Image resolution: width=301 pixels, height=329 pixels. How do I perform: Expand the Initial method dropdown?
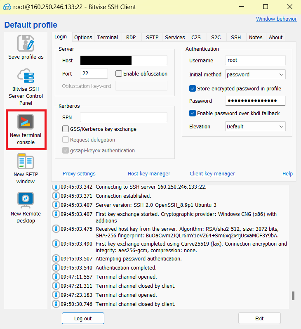pos(255,75)
